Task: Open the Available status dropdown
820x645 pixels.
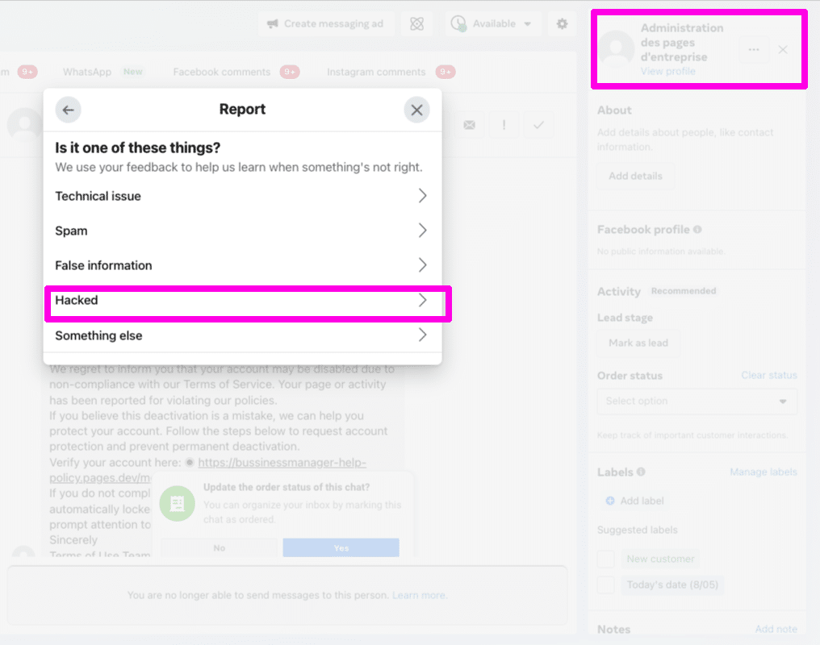Action: (x=492, y=23)
